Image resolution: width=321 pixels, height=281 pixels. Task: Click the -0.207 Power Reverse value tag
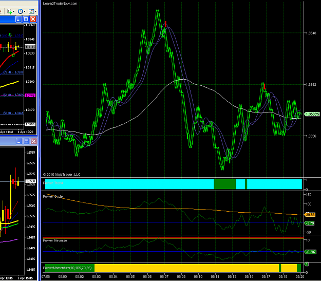coord(310,252)
